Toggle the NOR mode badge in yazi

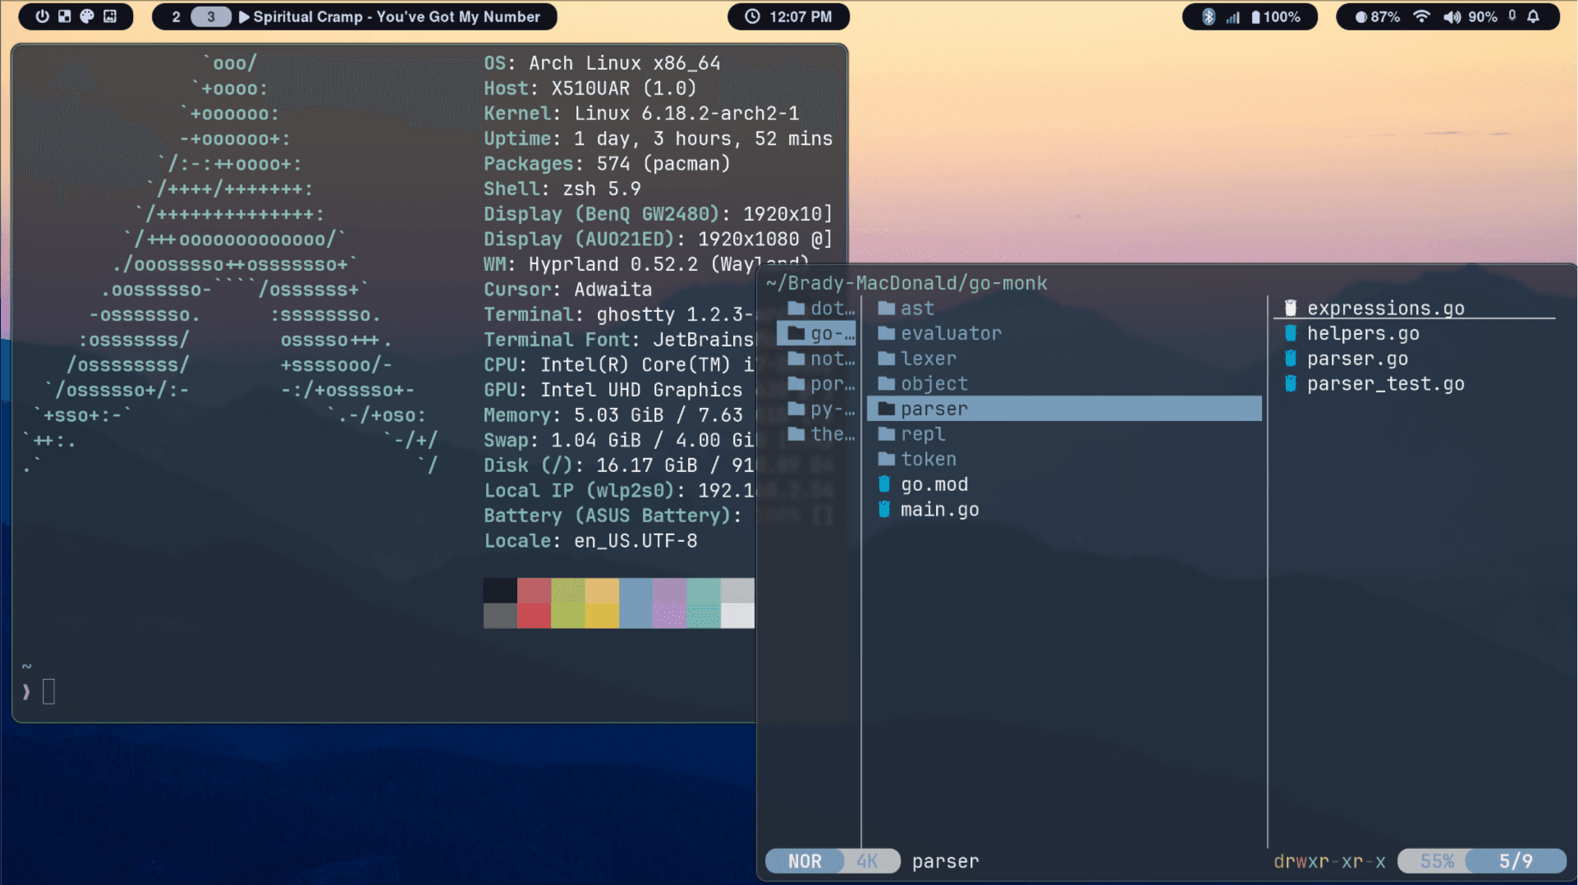tap(804, 860)
